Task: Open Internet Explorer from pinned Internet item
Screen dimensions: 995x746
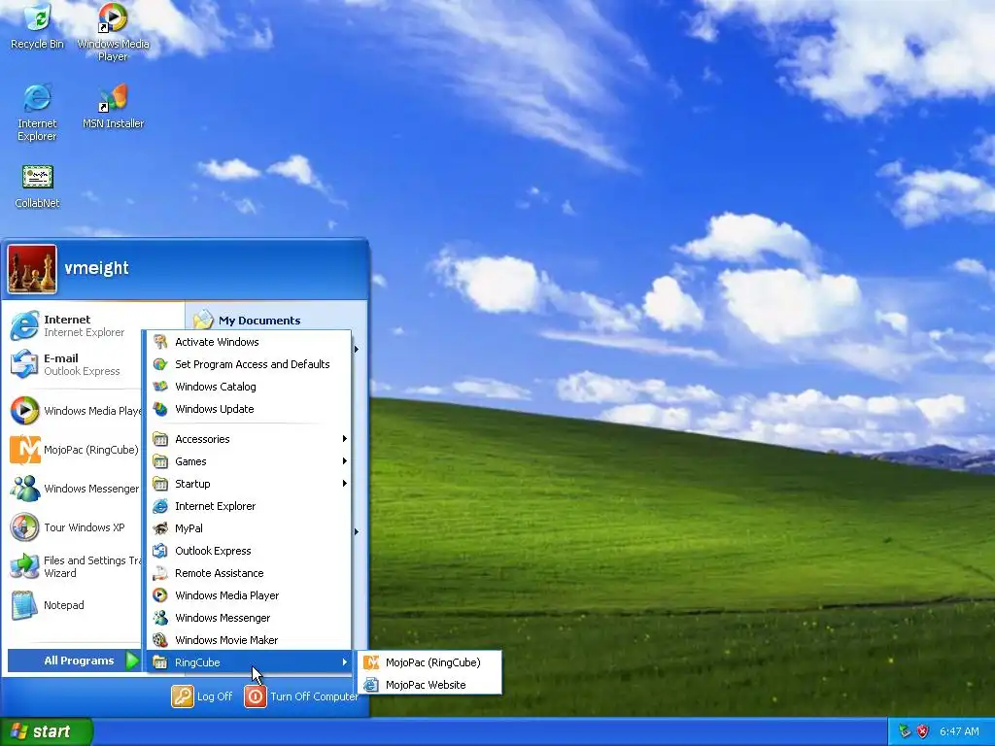Action: [x=75, y=325]
